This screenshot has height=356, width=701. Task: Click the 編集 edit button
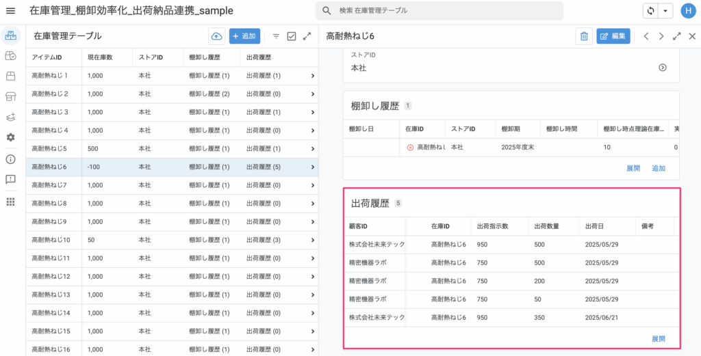coord(613,36)
